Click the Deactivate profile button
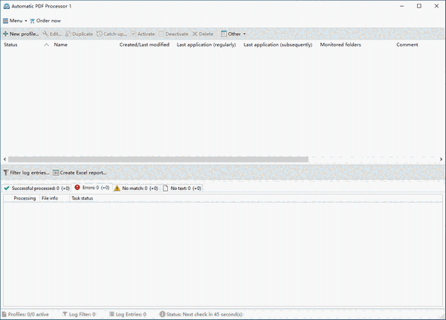This screenshot has width=446, height=320. click(x=173, y=34)
